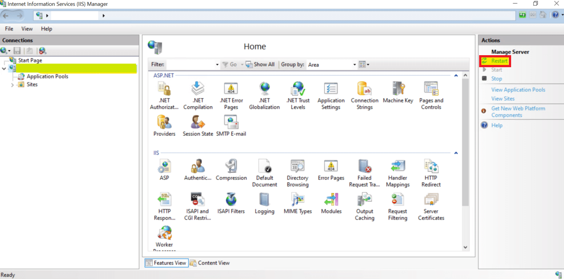
Task: Collapse the ASP.NET group section
Action: point(456,76)
